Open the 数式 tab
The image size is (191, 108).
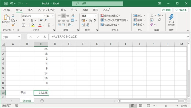click(63, 10)
